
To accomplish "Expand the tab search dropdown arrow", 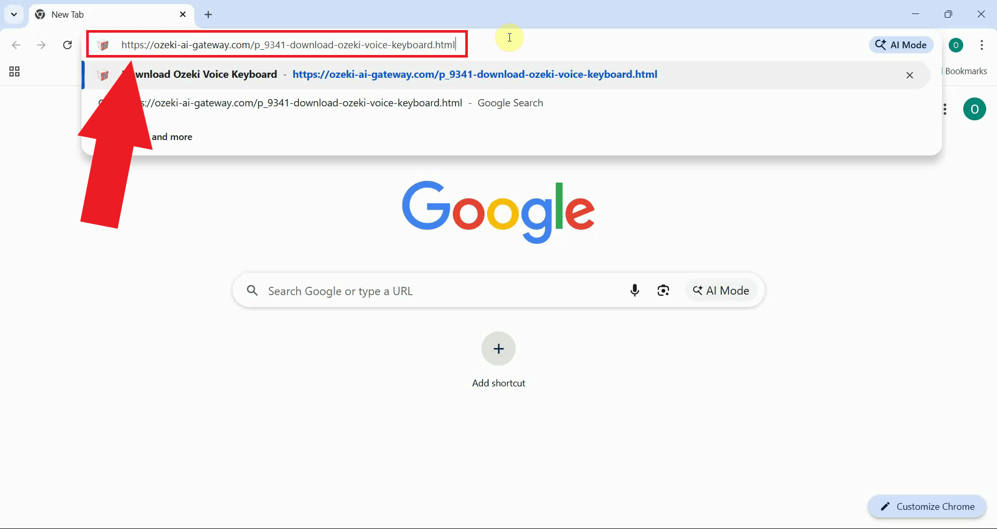I will pos(14,15).
